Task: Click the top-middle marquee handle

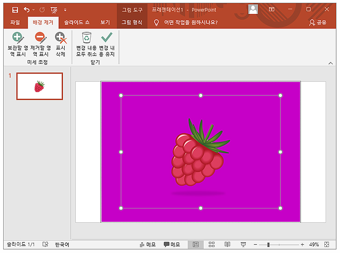Action: coord(201,96)
